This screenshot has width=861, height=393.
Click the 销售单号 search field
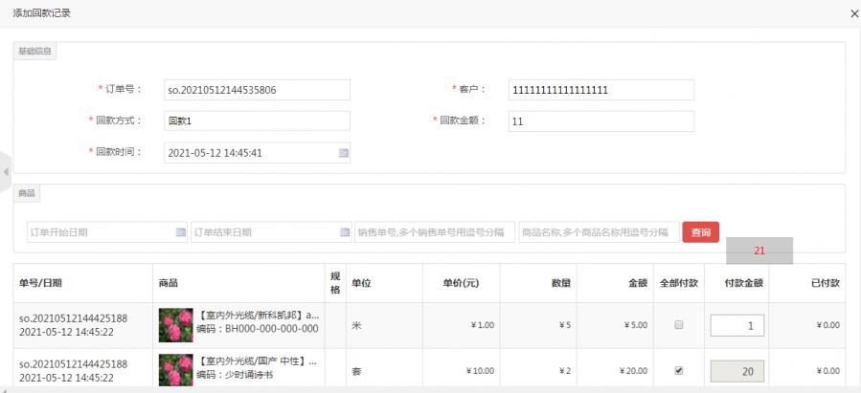[x=434, y=232]
